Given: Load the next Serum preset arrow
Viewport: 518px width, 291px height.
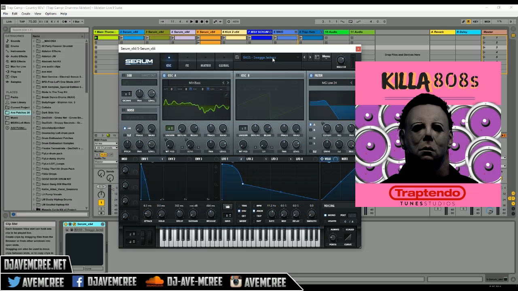Looking at the screenshot, I should click(x=310, y=57).
